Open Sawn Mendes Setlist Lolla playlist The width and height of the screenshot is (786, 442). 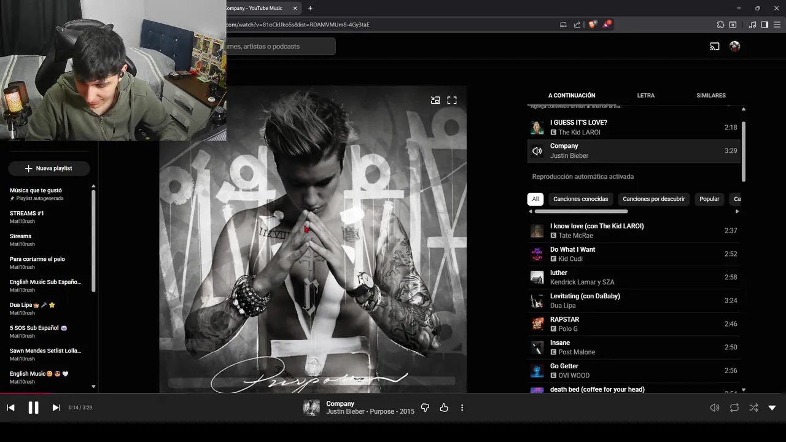pos(46,354)
